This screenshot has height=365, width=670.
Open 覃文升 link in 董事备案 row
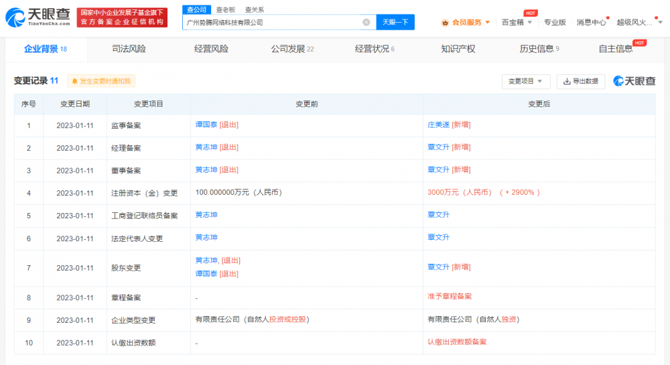(438, 170)
